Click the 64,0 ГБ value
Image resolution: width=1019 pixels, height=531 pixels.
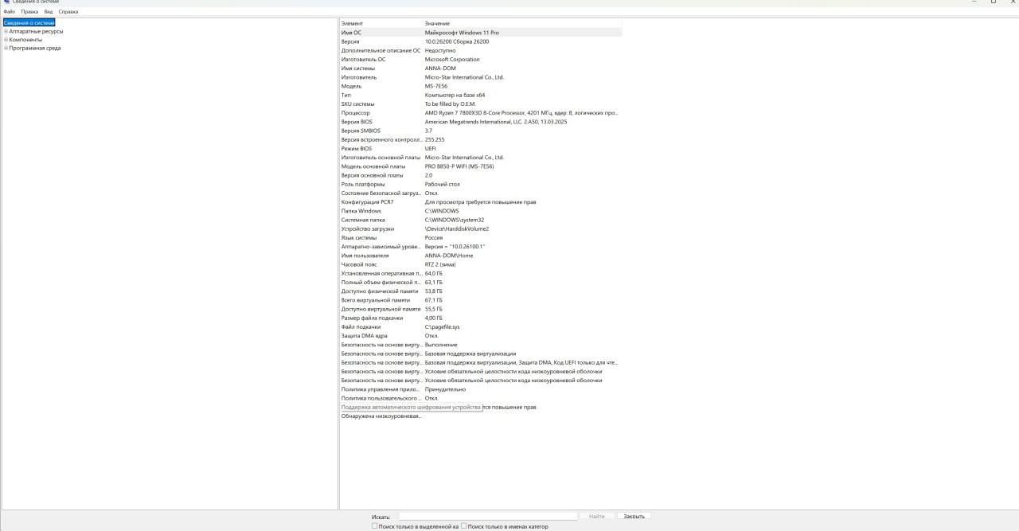(434, 273)
